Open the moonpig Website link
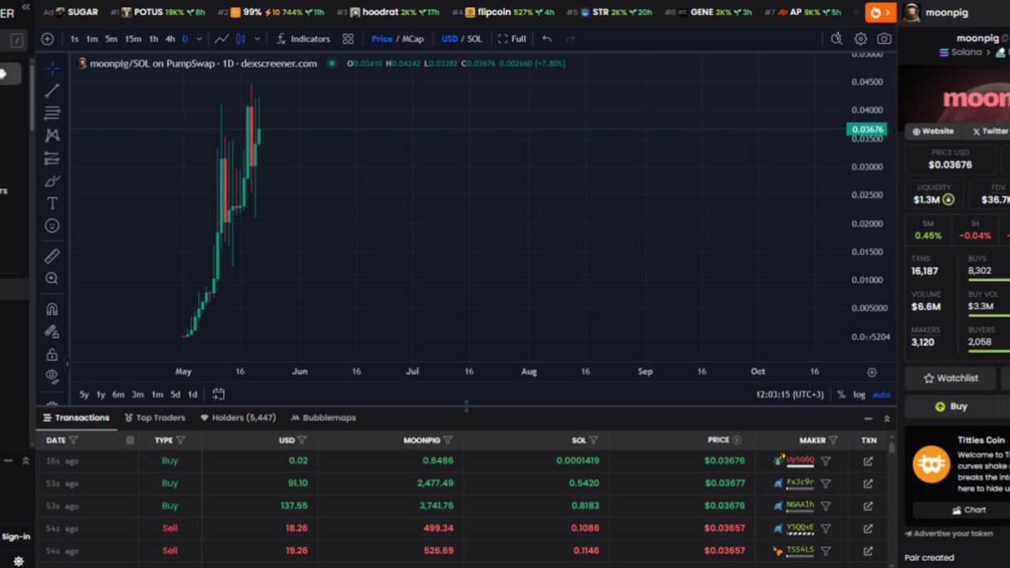Image resolution: width=1010 pixels, height=568 pixels. click(x=933, y=131)
